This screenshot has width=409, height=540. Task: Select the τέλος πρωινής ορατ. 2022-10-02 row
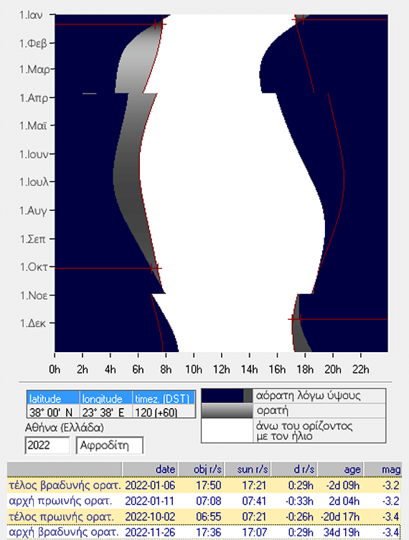coord(204,517)
